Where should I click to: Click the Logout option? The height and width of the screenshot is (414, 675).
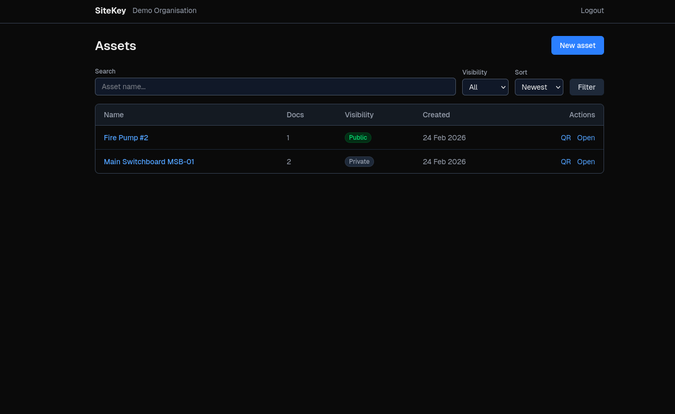pyautogui.click(x=592, y=10)
